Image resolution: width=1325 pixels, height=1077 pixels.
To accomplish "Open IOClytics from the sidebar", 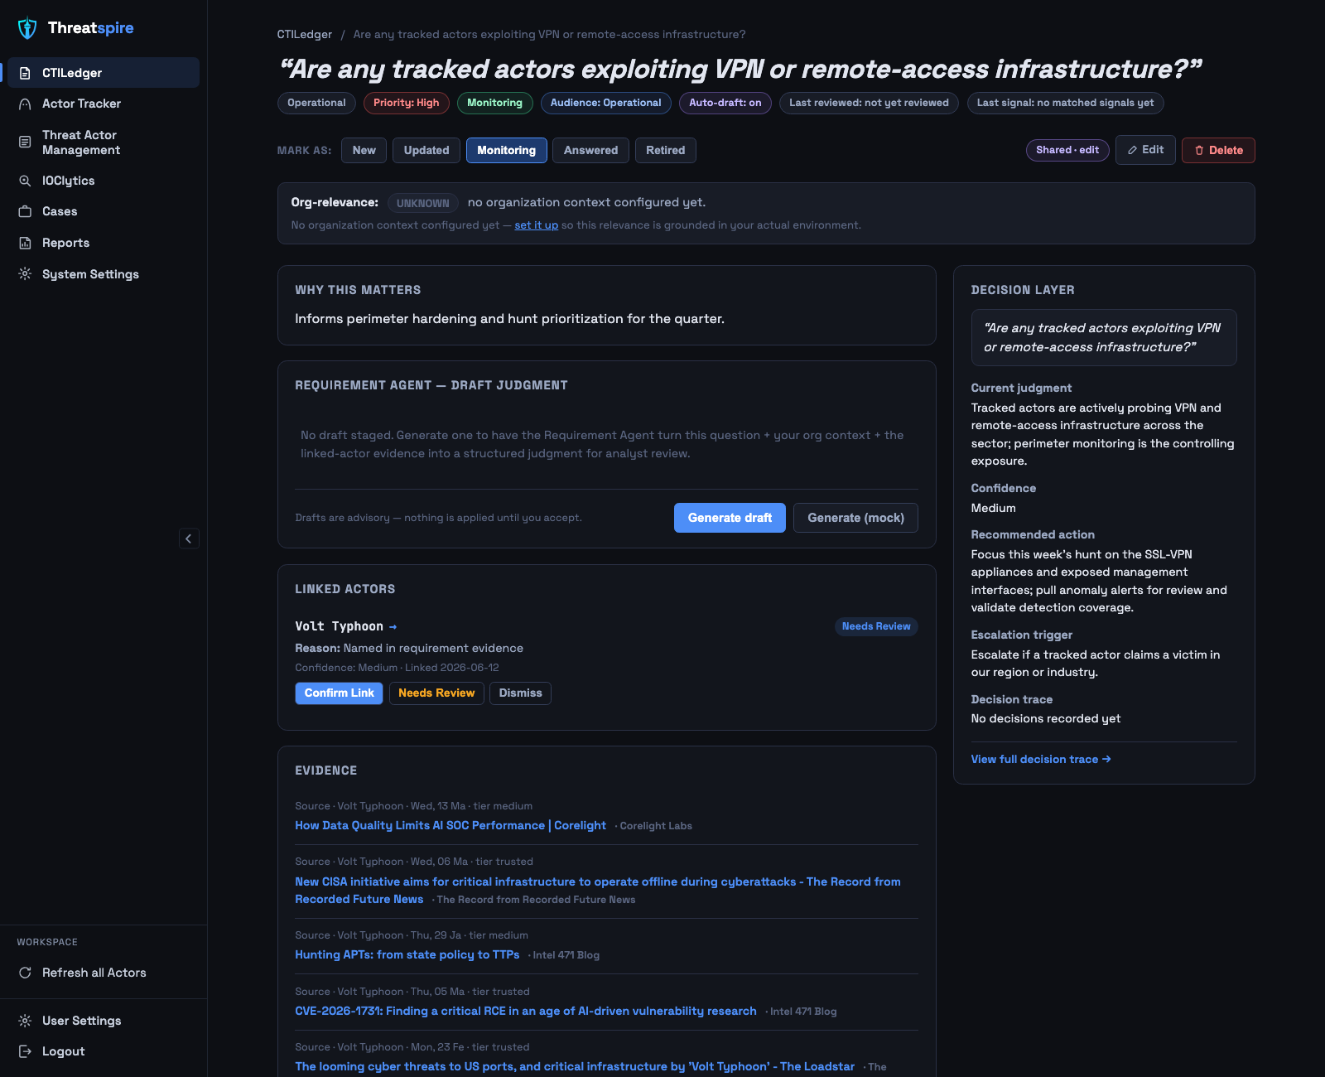I will pos(104,181).
